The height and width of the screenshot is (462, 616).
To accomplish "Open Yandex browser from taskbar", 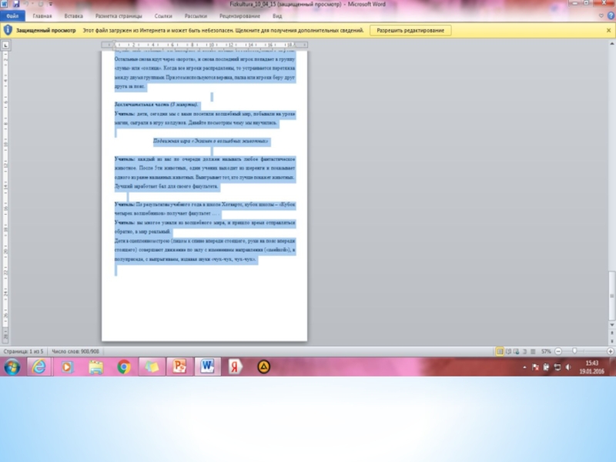I will pos(235,367).
